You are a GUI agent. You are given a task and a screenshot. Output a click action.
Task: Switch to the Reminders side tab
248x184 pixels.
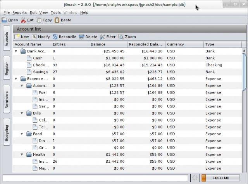[7, 99]
